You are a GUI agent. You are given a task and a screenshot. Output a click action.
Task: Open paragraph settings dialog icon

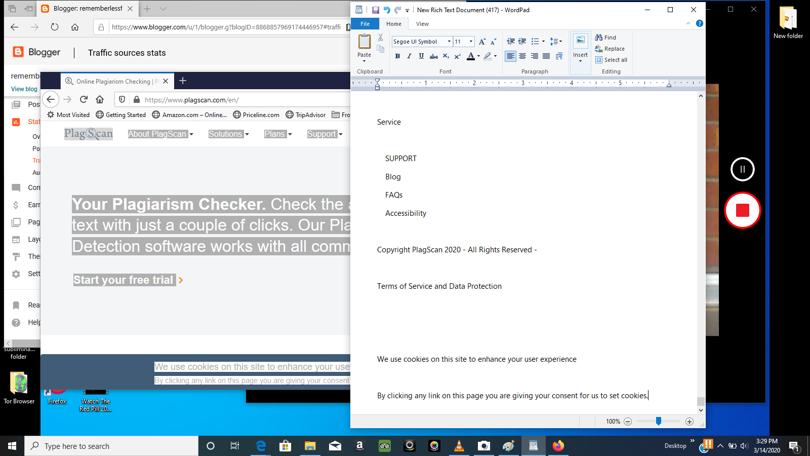[x=559, y=56]
